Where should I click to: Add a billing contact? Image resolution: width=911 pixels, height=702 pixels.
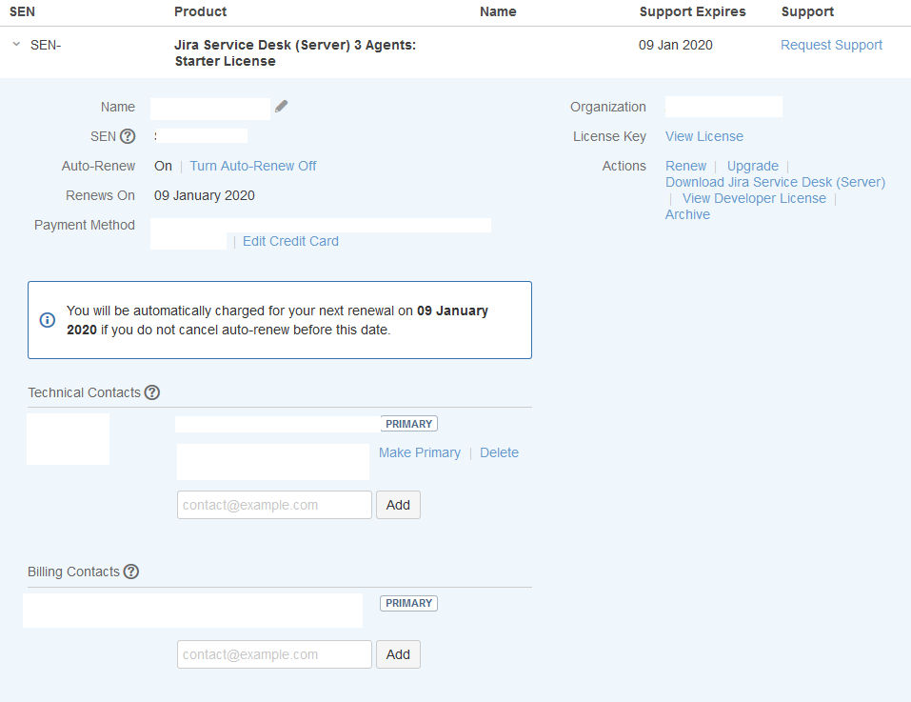tap(398, 654)
